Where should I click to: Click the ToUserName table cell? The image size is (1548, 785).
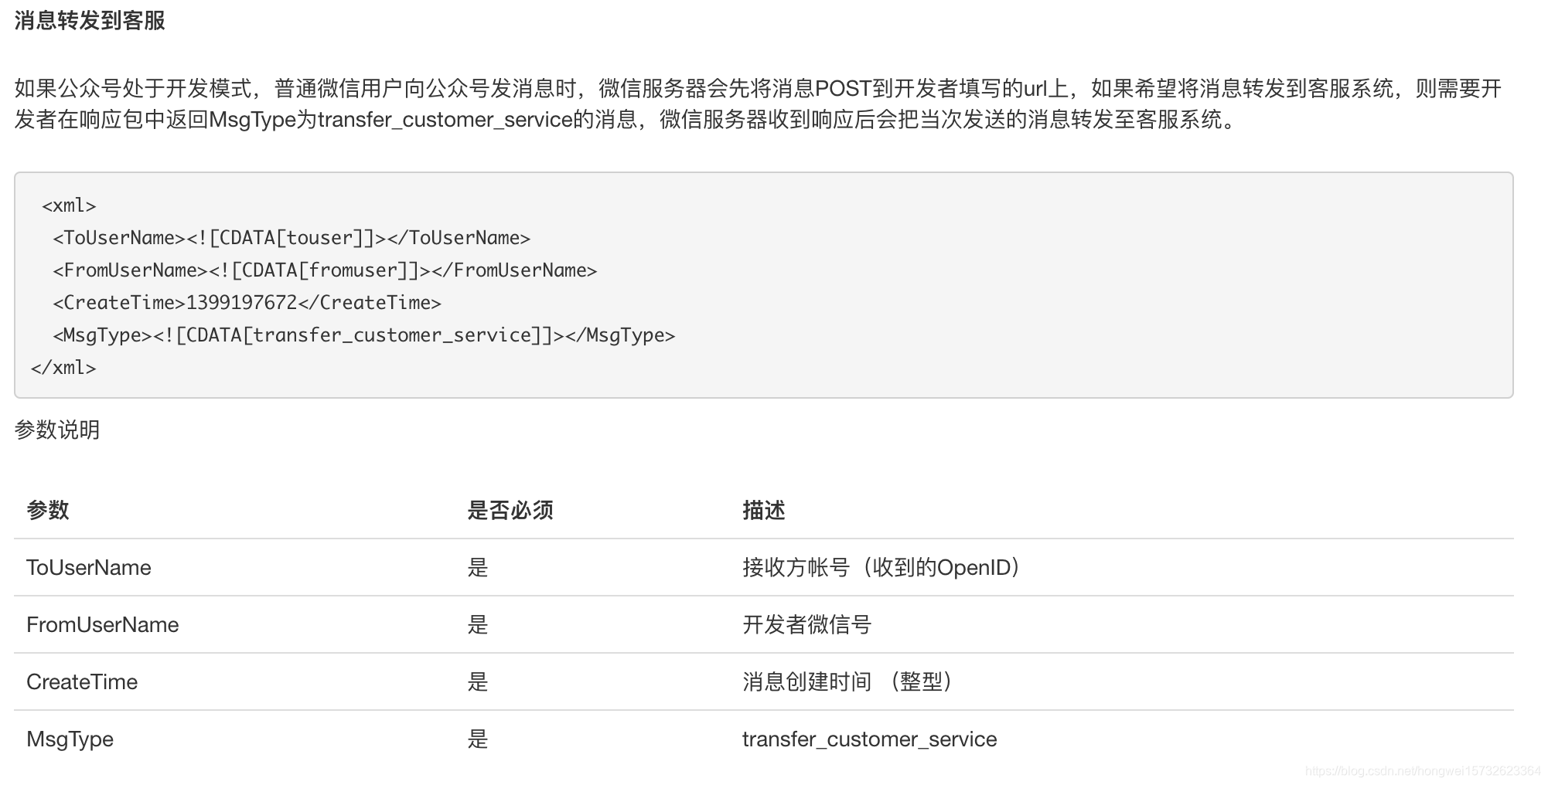[x=89, y=568]
